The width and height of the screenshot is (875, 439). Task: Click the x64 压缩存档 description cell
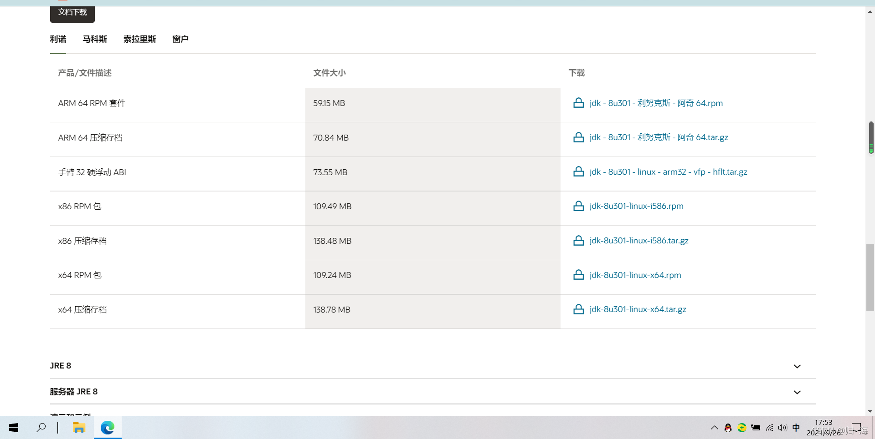[x=178, y=312]
